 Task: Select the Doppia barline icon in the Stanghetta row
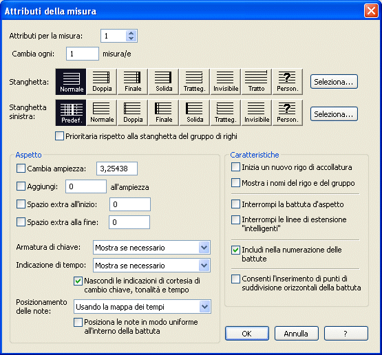(x=102, y=82)
